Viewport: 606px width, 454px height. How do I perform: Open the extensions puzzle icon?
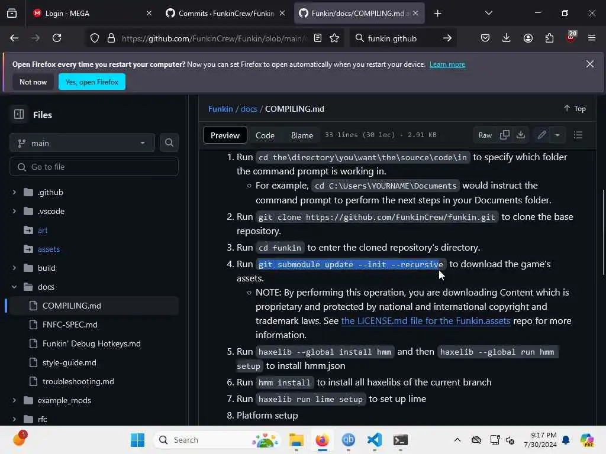[x=549, y=38]
